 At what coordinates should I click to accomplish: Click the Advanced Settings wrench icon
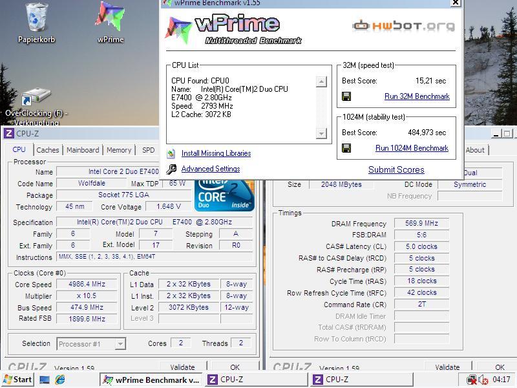[171, 169]
